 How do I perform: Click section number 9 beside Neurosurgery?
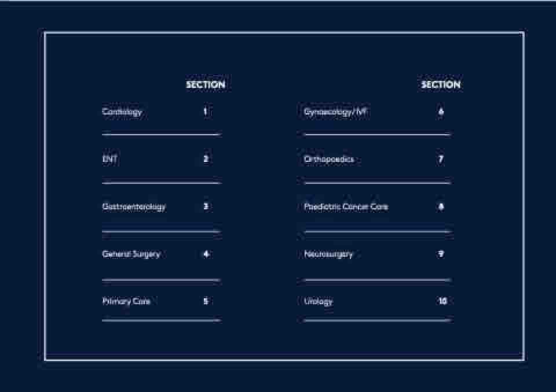[x=441, y=254]
